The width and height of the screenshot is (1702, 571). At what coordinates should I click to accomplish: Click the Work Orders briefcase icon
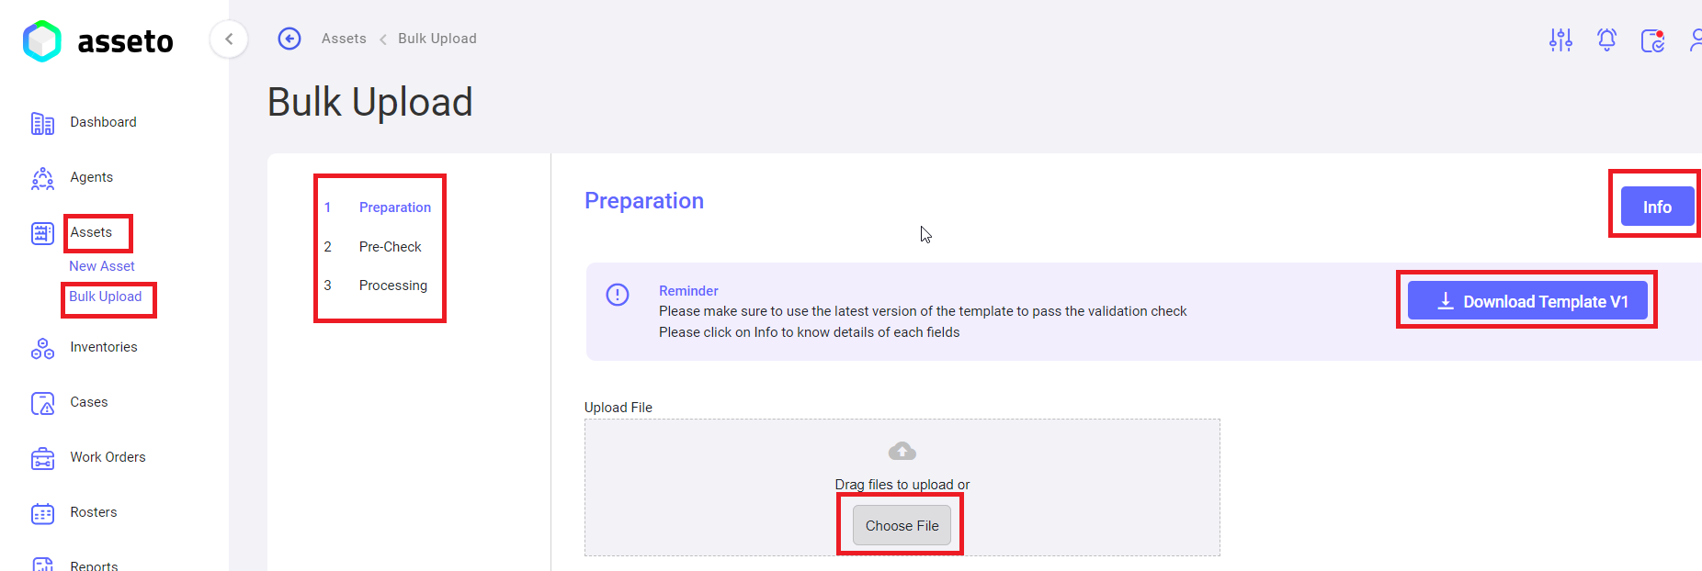[x=42, y=458]
